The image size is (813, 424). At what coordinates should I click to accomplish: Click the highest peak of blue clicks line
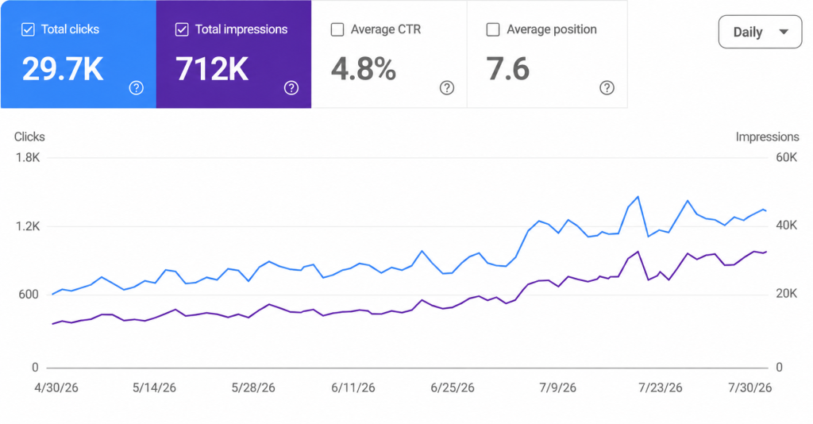[638, 197]
